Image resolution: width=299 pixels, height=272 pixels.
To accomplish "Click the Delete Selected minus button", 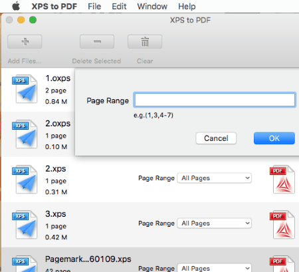I will (97, 41).
